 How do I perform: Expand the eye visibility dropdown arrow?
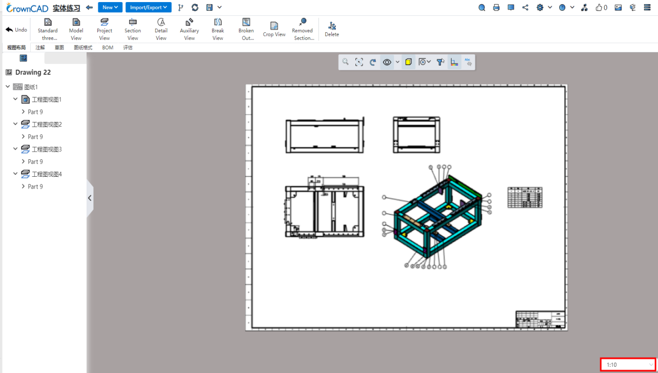click(x=397, y=62)
